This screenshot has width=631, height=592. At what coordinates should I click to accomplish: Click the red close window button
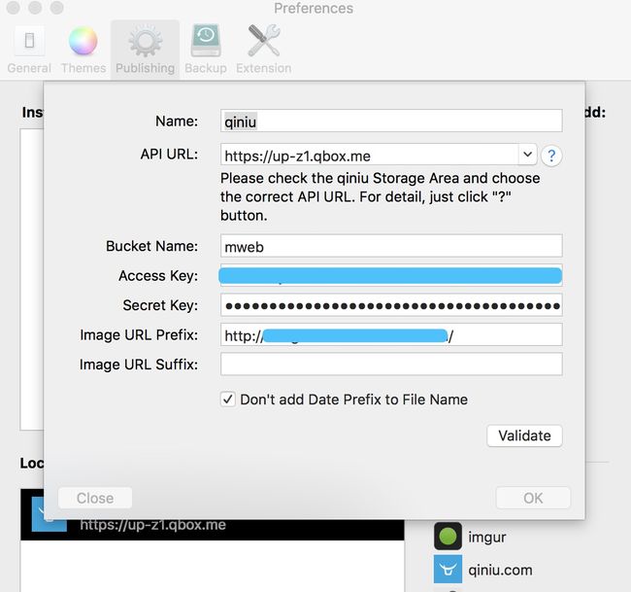point(14,7)
